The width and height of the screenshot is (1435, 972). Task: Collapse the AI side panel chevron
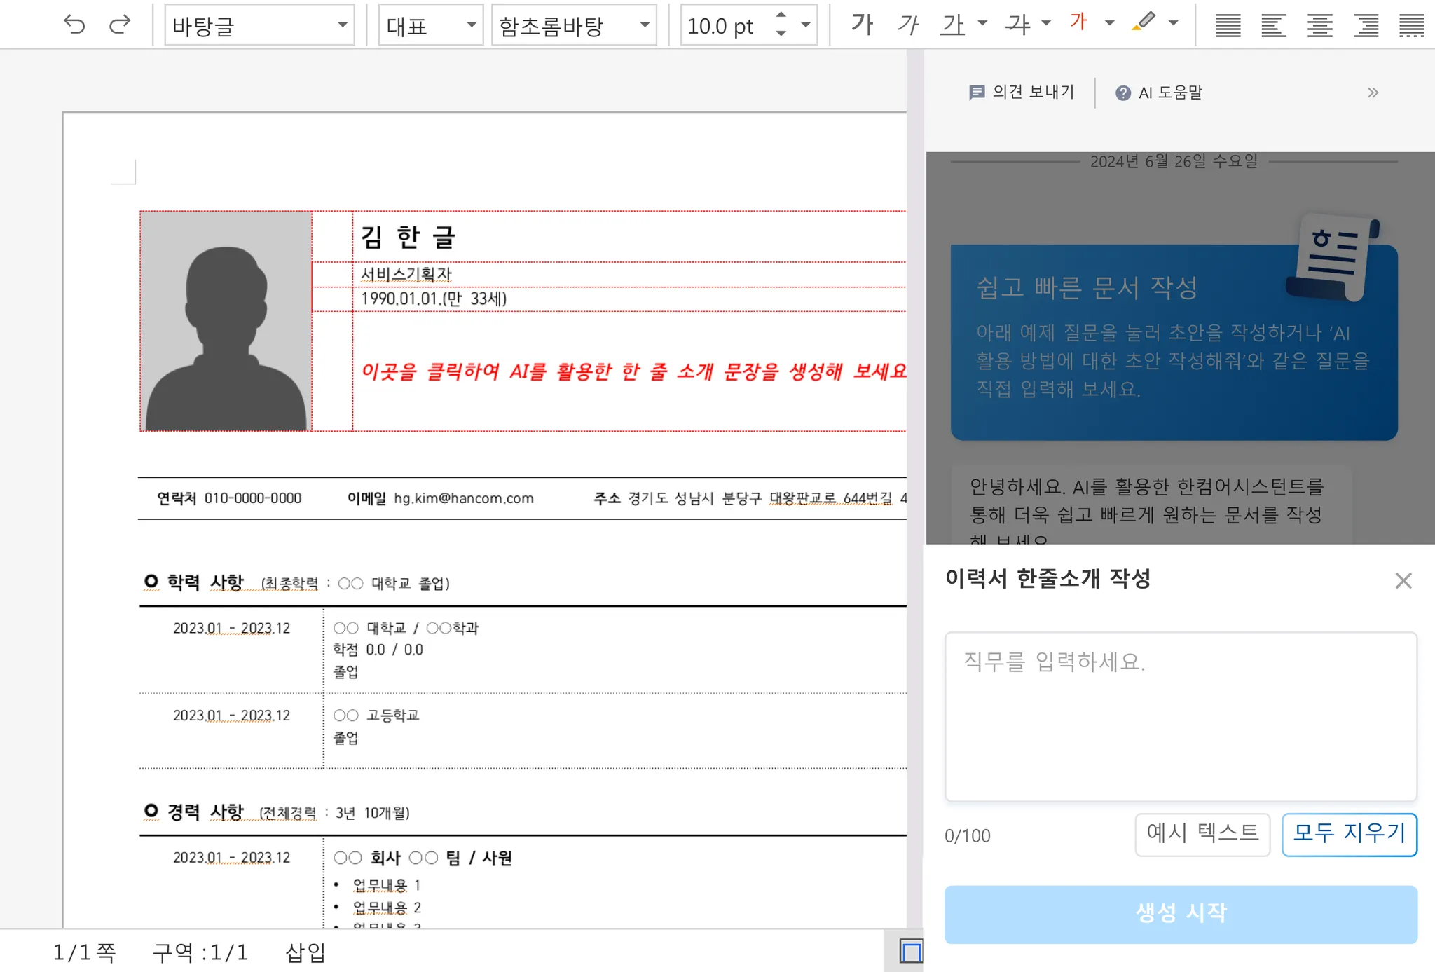click(x=1373, y=93)
